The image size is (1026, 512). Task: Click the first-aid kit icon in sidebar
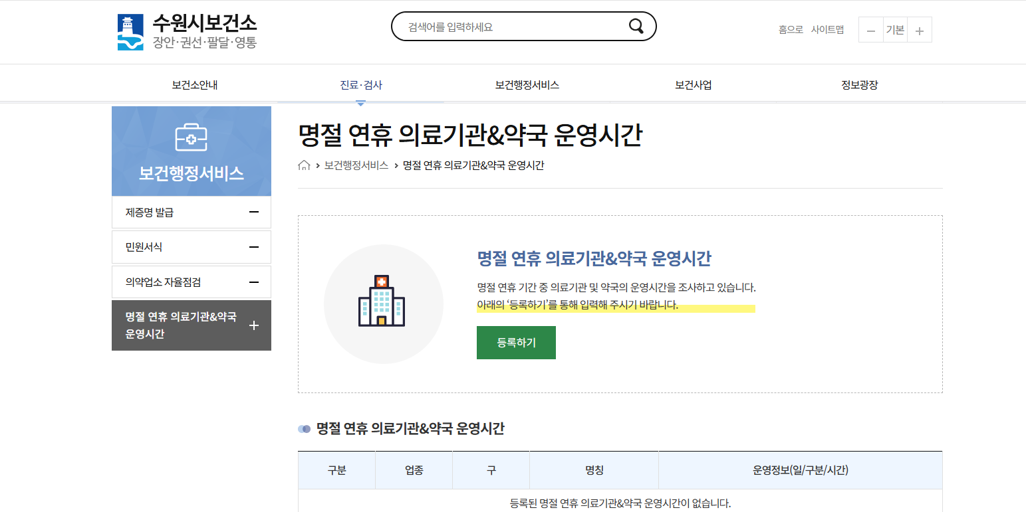tap(191, 137)
